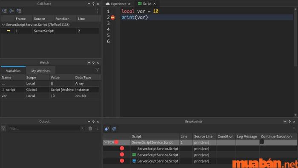The height and width of the screenshot is (168, 298).
Task: Click the Function column header
Action: point(62,19)
